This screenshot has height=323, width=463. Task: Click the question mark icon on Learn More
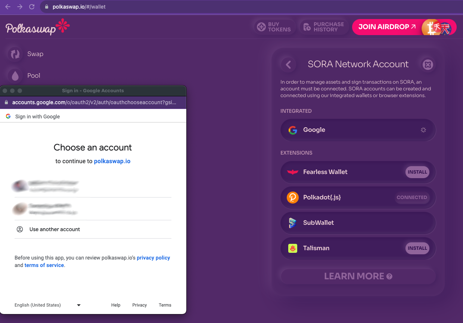pos(389,277)
